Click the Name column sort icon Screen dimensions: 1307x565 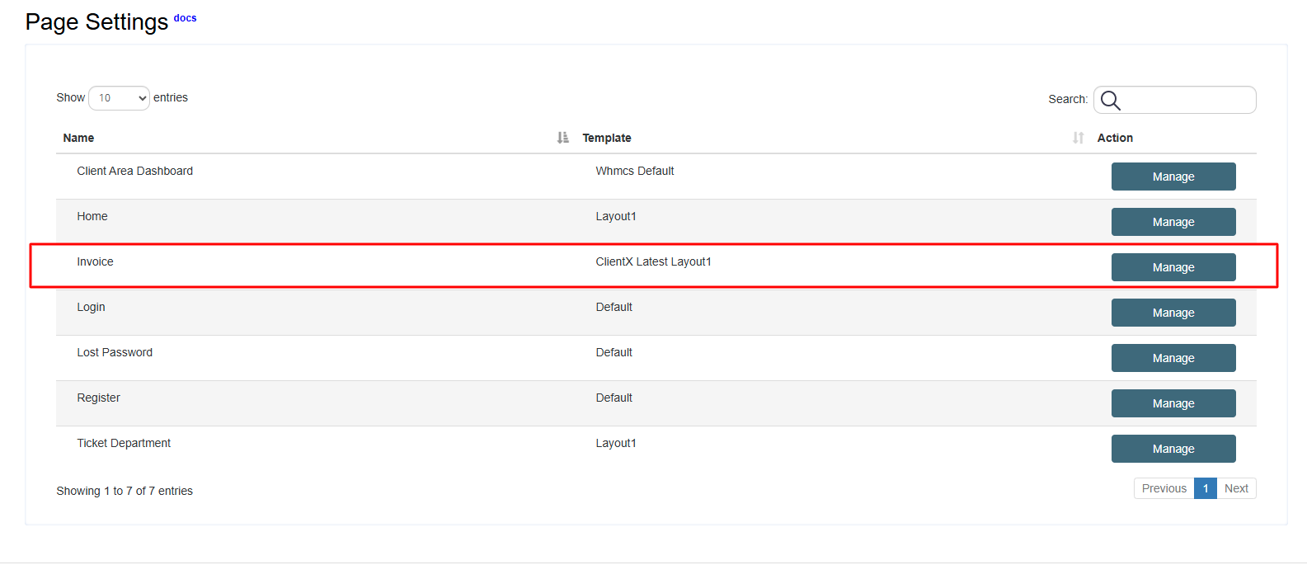(562, 138)
